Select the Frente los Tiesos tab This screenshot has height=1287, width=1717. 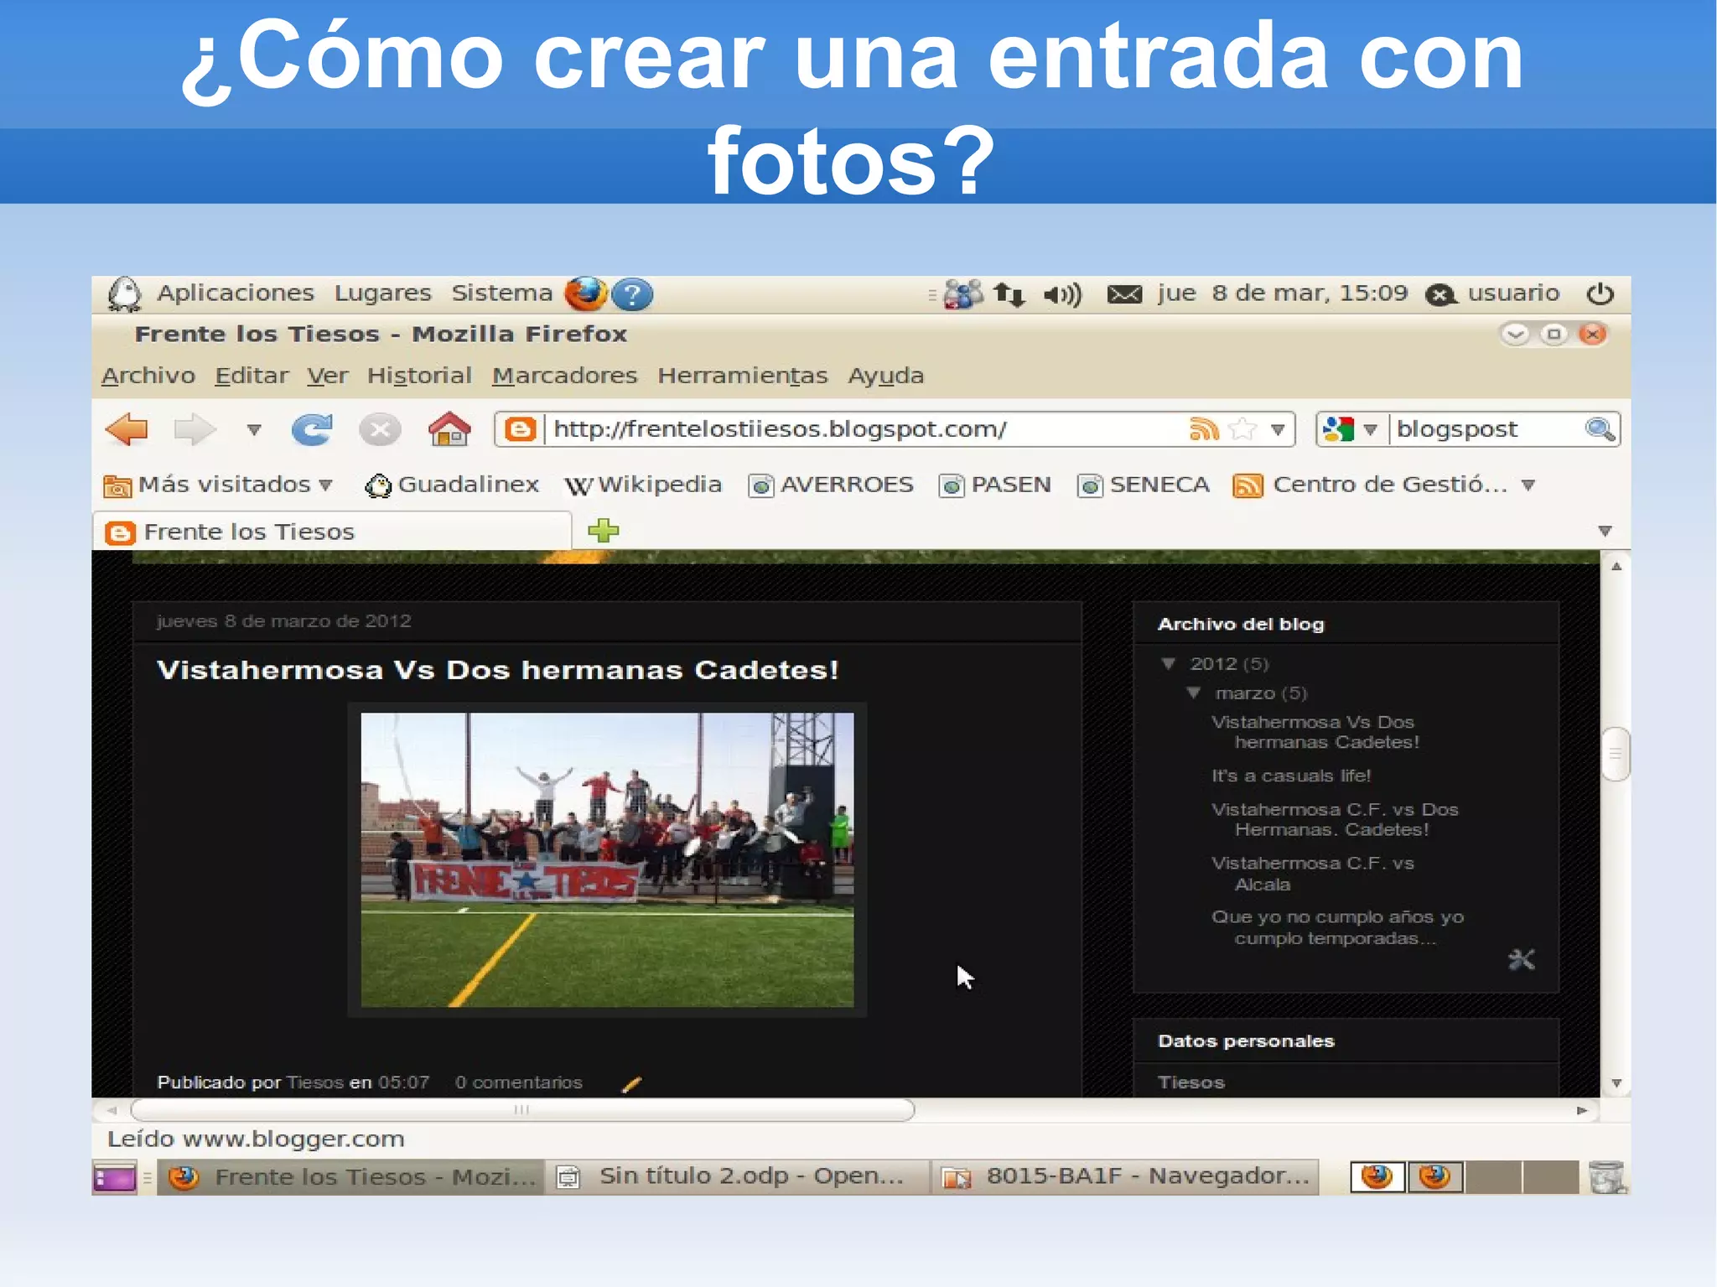333,532
